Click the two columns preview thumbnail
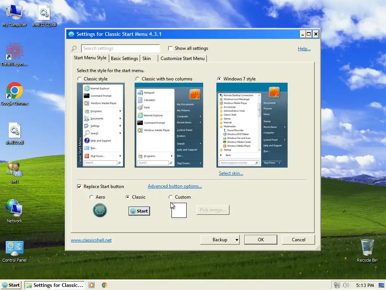Viewport: 386px width, 290px height. click(x=168, y=125)
